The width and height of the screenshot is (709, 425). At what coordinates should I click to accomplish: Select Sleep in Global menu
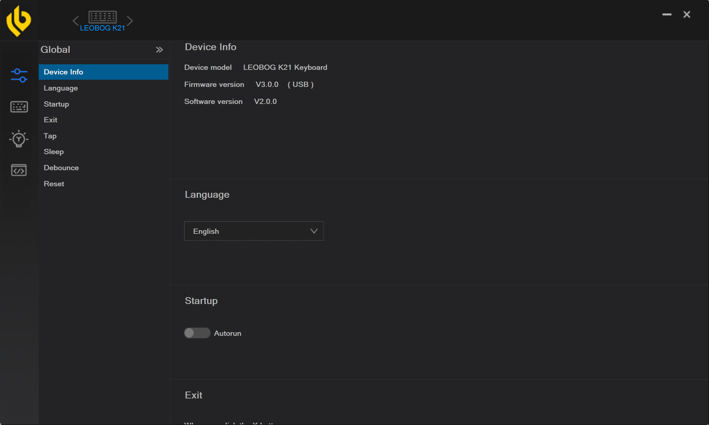pos(103,152)
